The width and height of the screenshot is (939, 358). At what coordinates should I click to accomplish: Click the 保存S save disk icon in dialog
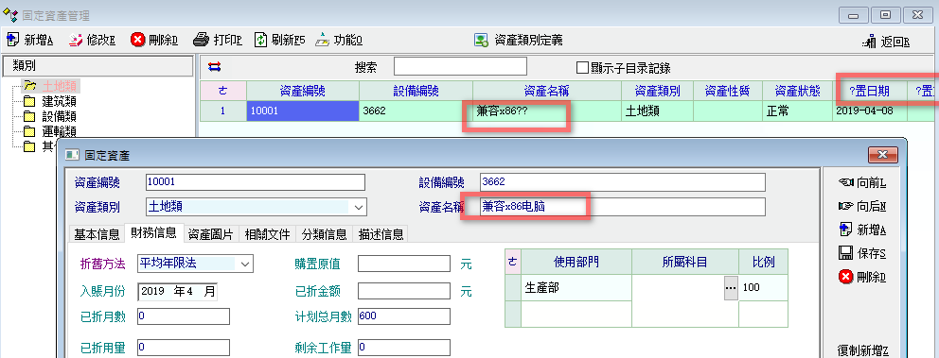[846, 253]
